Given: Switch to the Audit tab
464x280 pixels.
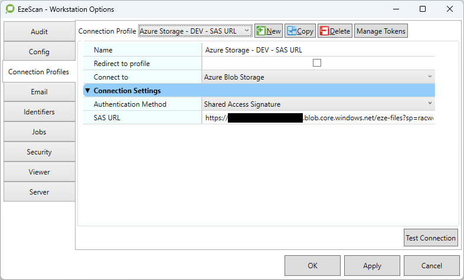Looking at the screenshot, I should 40,32.
